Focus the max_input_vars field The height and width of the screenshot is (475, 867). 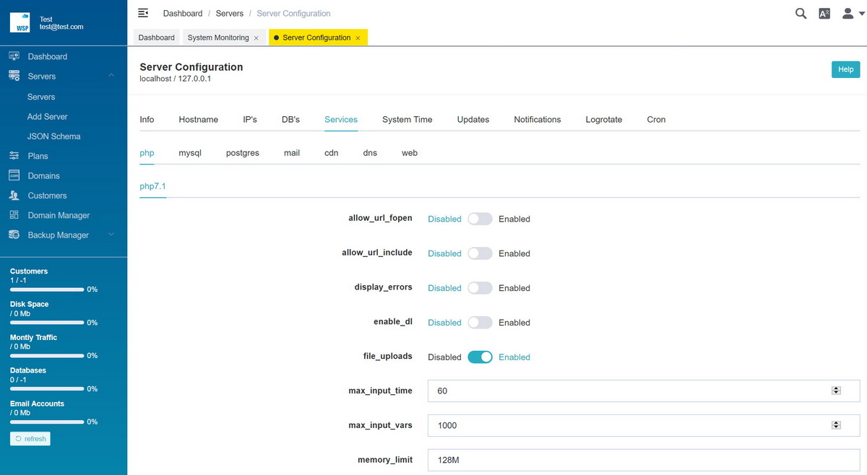[644, 425]
